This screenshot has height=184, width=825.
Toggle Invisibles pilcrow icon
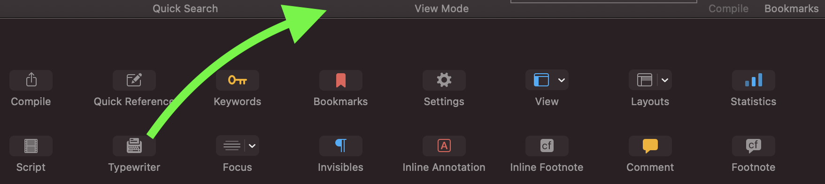click(341, 146)
